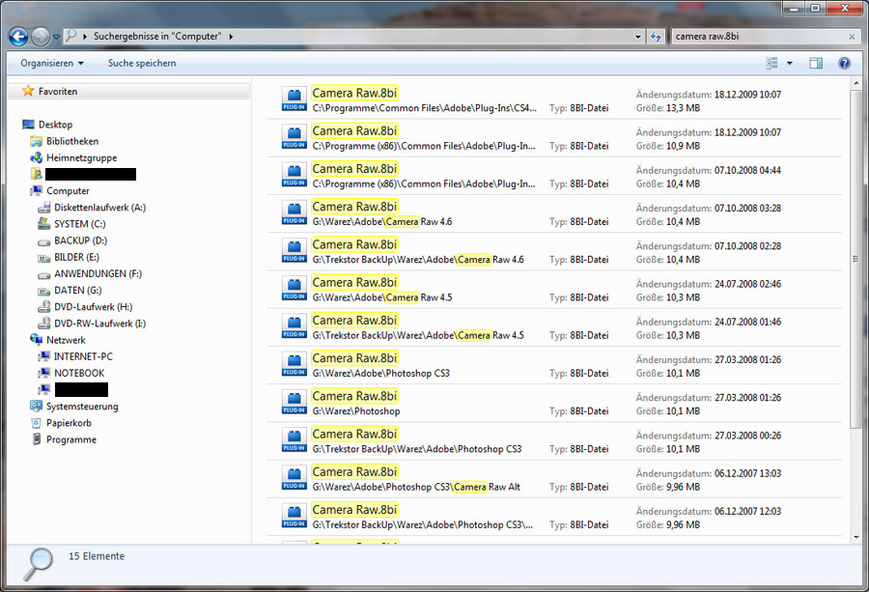869x592 pixels.
Task: Open DVD-RW-Laufwerk (I:)
Action: coord(99,324)
